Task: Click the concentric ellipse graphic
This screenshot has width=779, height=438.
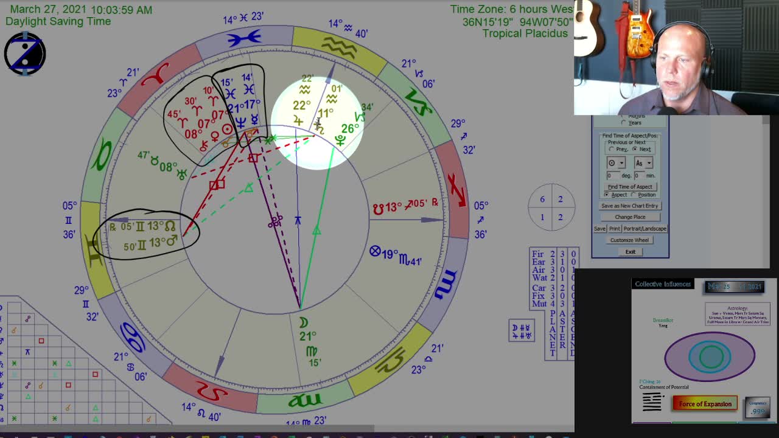Action: [x=710, y=357]
